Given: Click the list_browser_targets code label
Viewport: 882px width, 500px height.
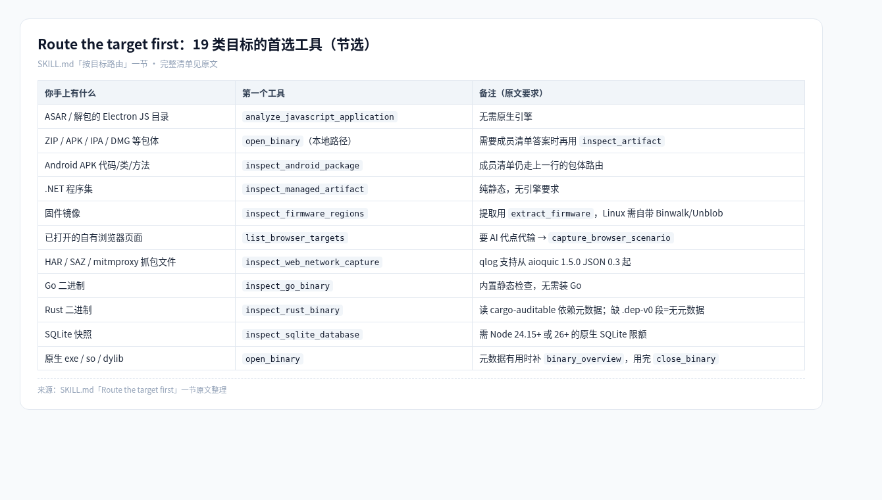Looking at the screenshot, I should point(295,238).
